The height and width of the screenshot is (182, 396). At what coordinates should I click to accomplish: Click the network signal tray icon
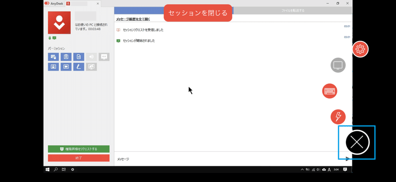313,170
